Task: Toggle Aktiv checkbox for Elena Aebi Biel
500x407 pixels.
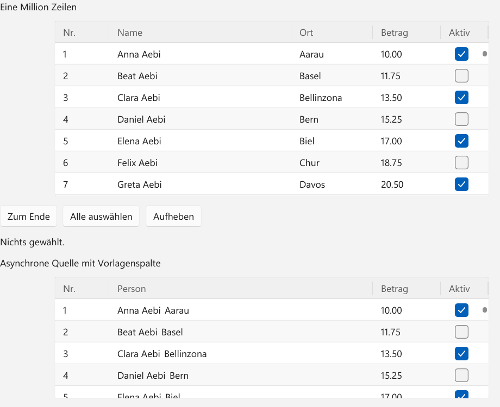Action: click(x=461, y=141)
